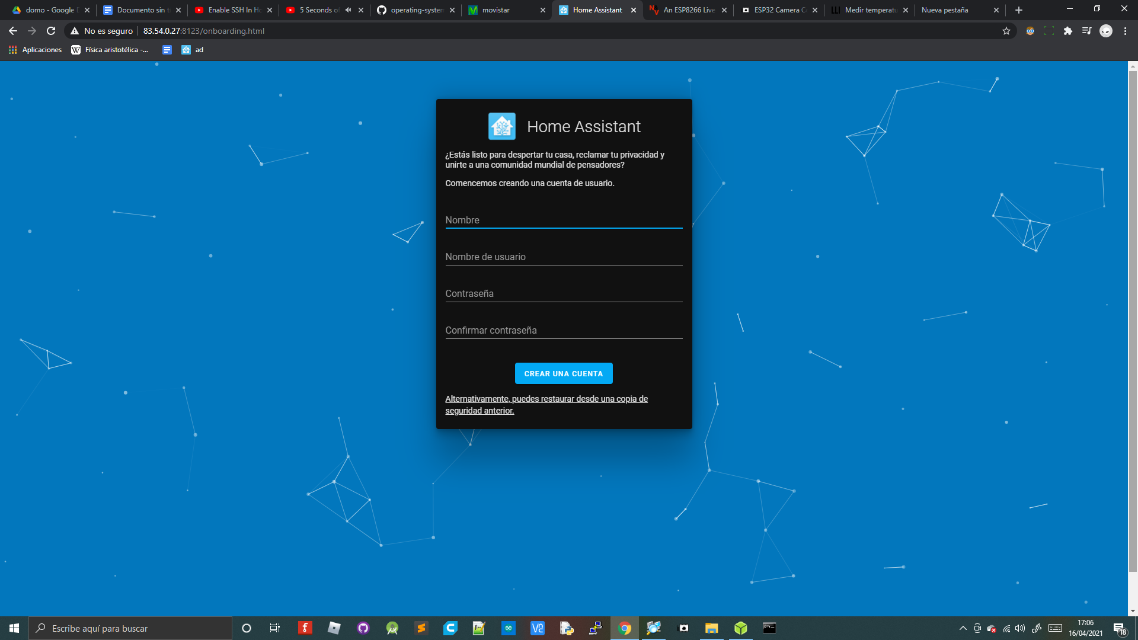
Task: Click the Crear una cuenta button
Action: coord(563,373)
